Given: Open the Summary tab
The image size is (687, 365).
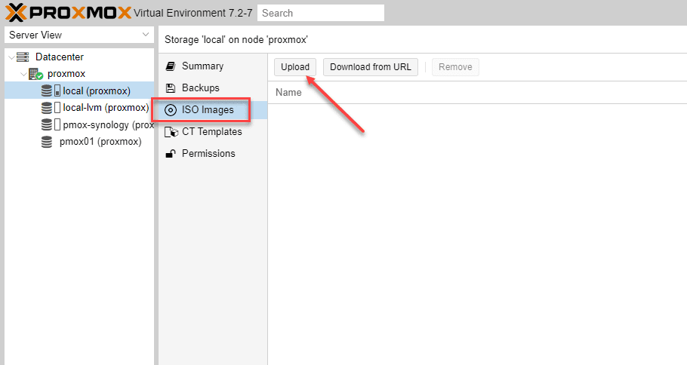Looking at the screenshot, I should coord(212,66).
